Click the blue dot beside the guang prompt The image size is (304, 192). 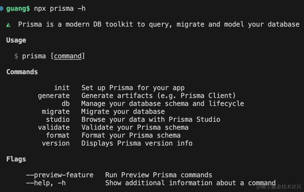1,8
